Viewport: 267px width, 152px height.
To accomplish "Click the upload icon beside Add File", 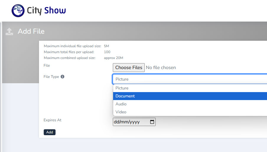I will coord(9,31).
